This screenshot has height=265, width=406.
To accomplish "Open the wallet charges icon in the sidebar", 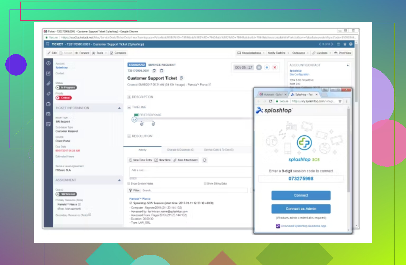I will coord(48,104).
